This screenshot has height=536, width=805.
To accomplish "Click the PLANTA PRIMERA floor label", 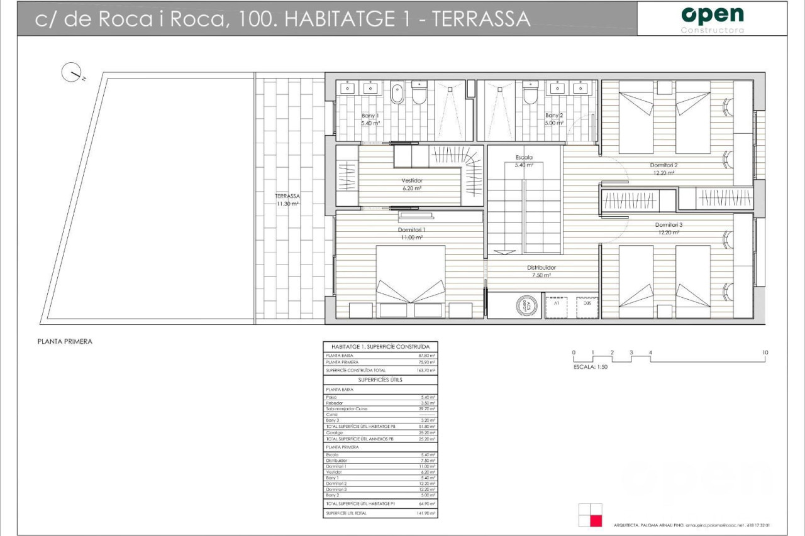I will 65,342.
